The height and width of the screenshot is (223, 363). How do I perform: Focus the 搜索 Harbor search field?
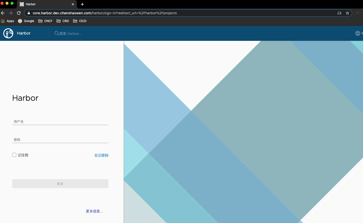[71, 34]
